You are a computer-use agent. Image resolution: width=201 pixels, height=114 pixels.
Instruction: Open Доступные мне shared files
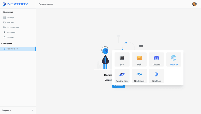click(13, 27)
